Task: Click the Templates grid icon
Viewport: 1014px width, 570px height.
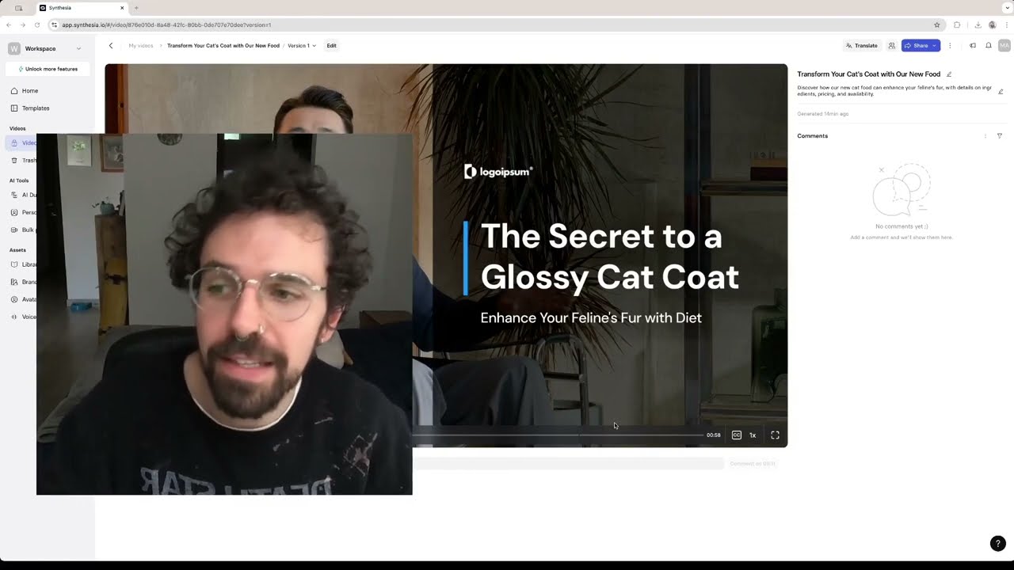Action: tap(14, 108)
